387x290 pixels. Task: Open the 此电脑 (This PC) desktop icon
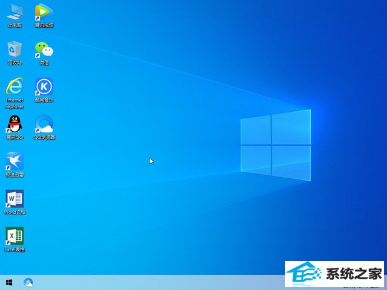[15, 12]
